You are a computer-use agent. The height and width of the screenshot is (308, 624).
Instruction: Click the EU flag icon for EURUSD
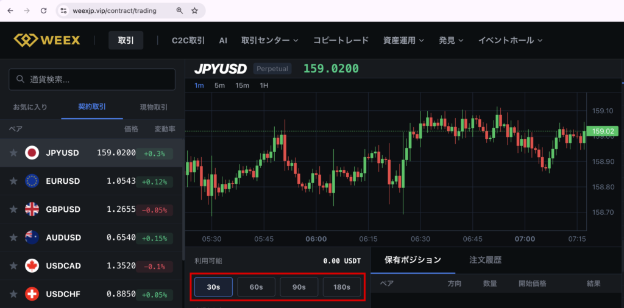click(x=32, y=181)
